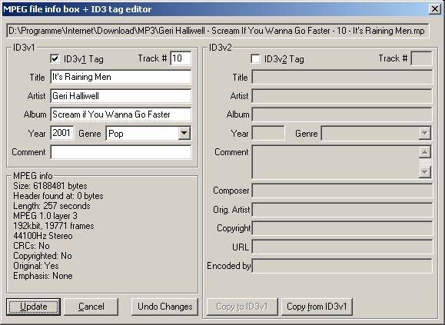Enable the ID3v2 Tag checkbox
Image resolution: width=445 pixels, height=325 pixels.
(x=255, y=59)
